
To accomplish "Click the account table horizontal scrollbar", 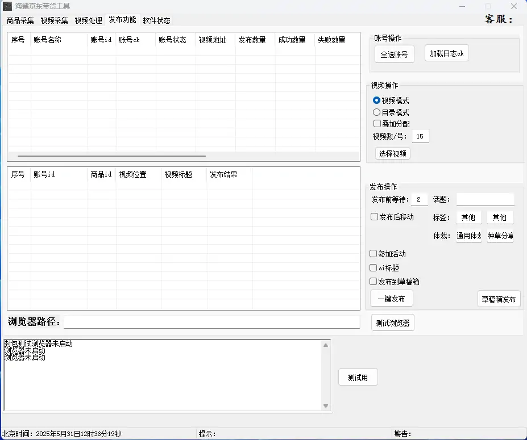I will (x=111, y=156).
